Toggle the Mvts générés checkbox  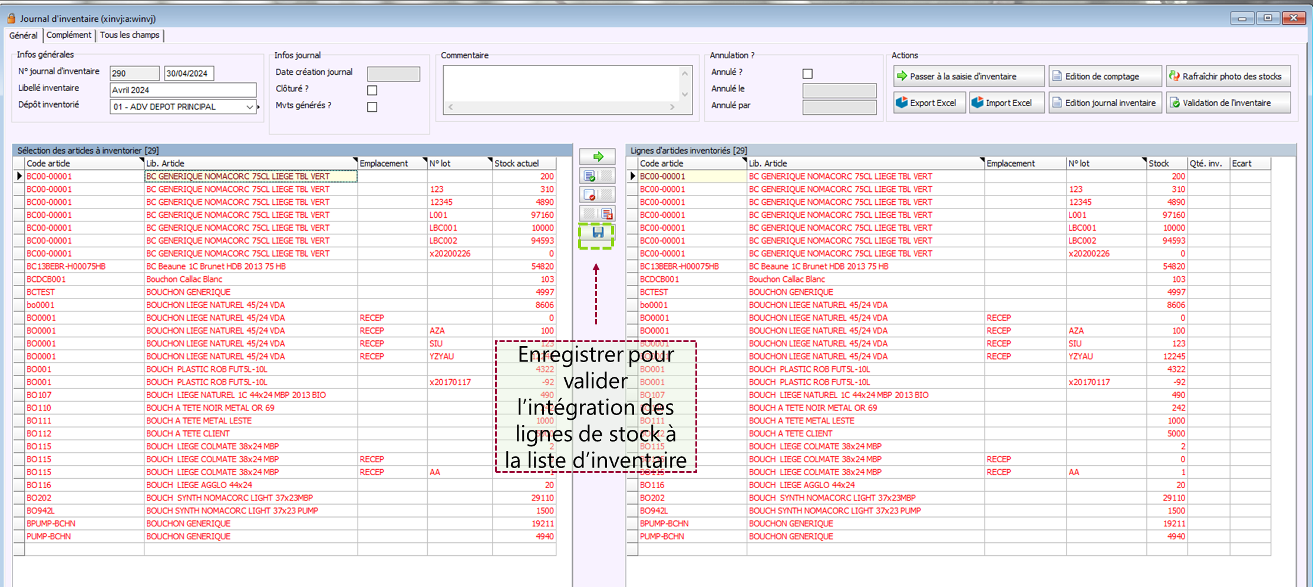tap(372, 107)
